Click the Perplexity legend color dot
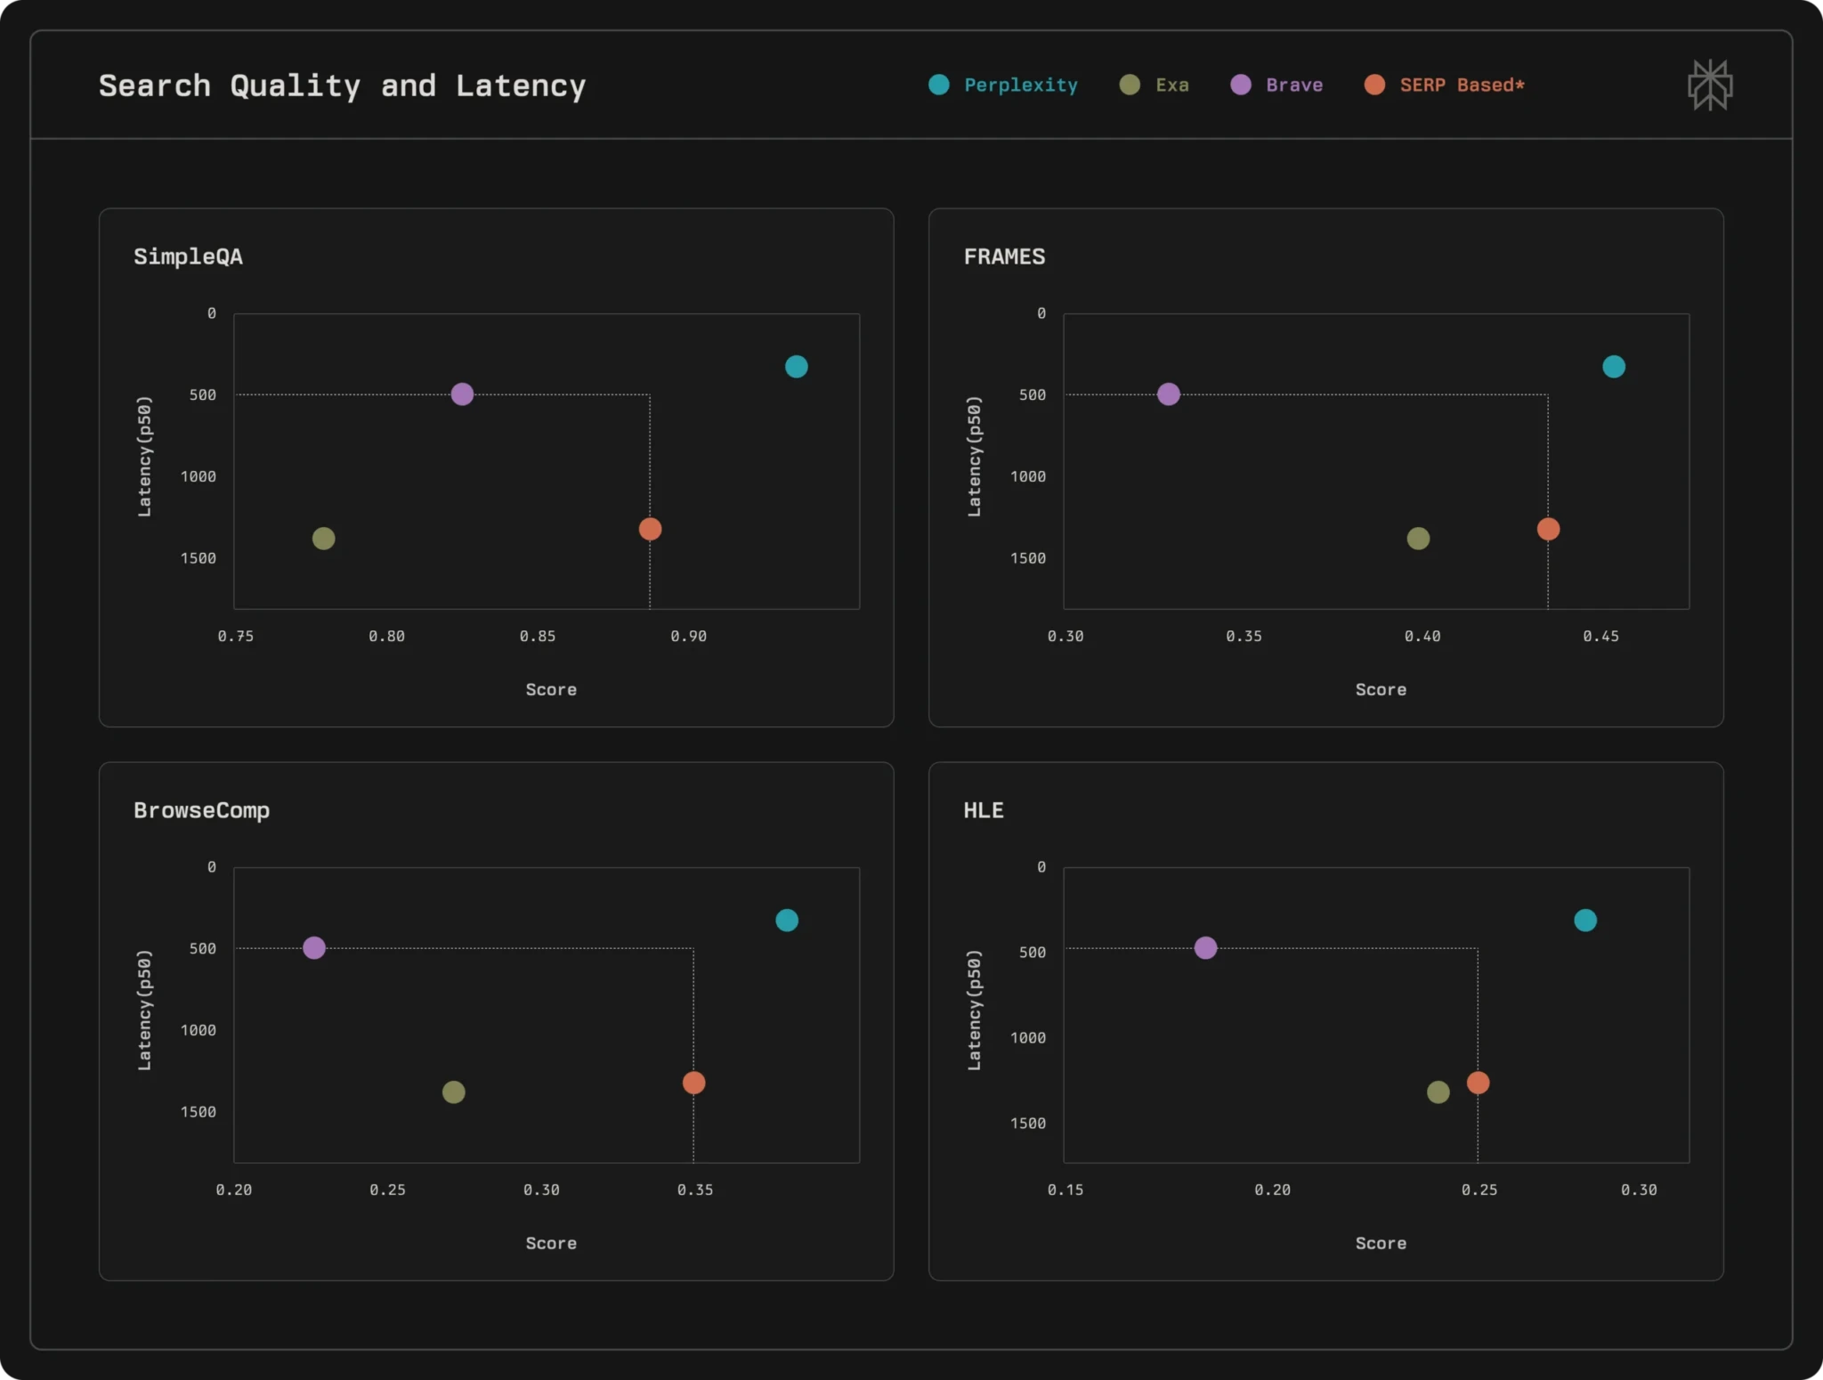This screenshot has width=1823, height=1380. pyautogui.click(x=937, y=85)
